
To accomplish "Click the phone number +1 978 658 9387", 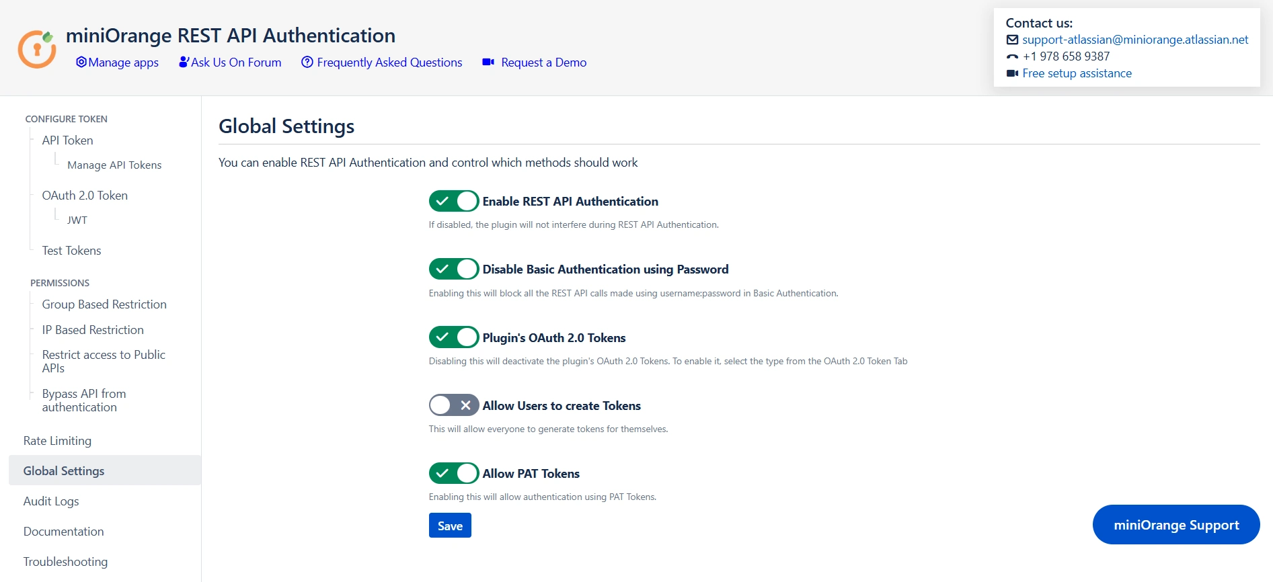I will 1066,56.
